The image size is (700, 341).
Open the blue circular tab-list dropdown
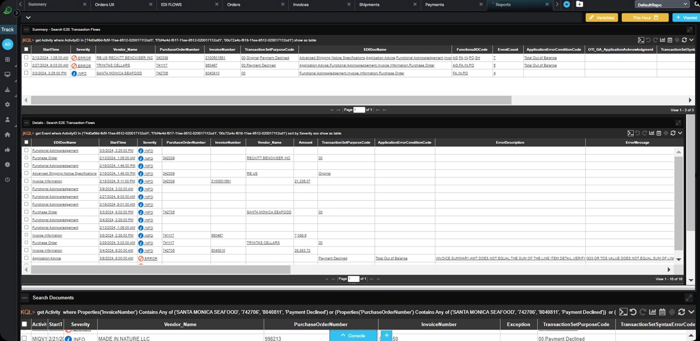point(567,4)
